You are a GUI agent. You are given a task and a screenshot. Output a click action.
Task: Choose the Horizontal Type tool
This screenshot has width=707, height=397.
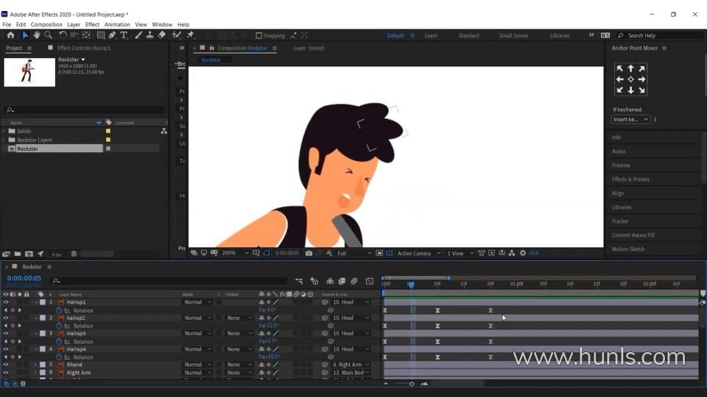pyautogui.click(x=124, y=35)
